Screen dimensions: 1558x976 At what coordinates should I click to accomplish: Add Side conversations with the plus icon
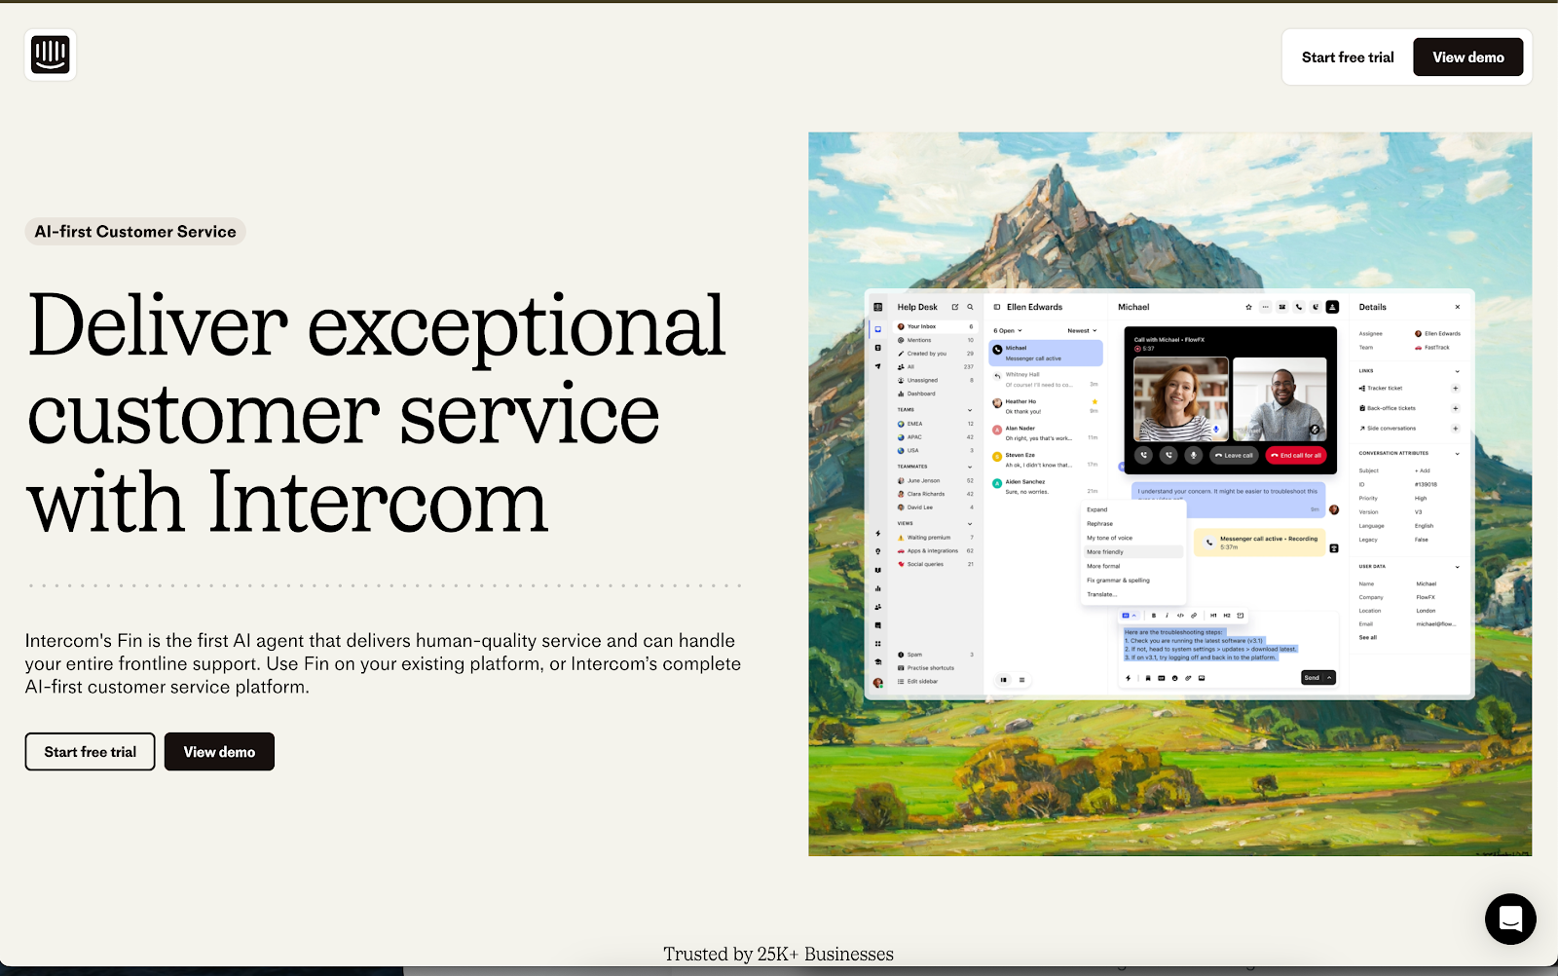pyautogui.click(x=1456, y=429)
